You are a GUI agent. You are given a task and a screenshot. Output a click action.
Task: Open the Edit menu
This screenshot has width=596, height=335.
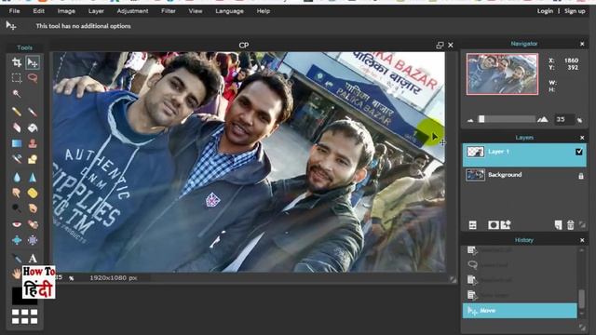click(38, 11)
